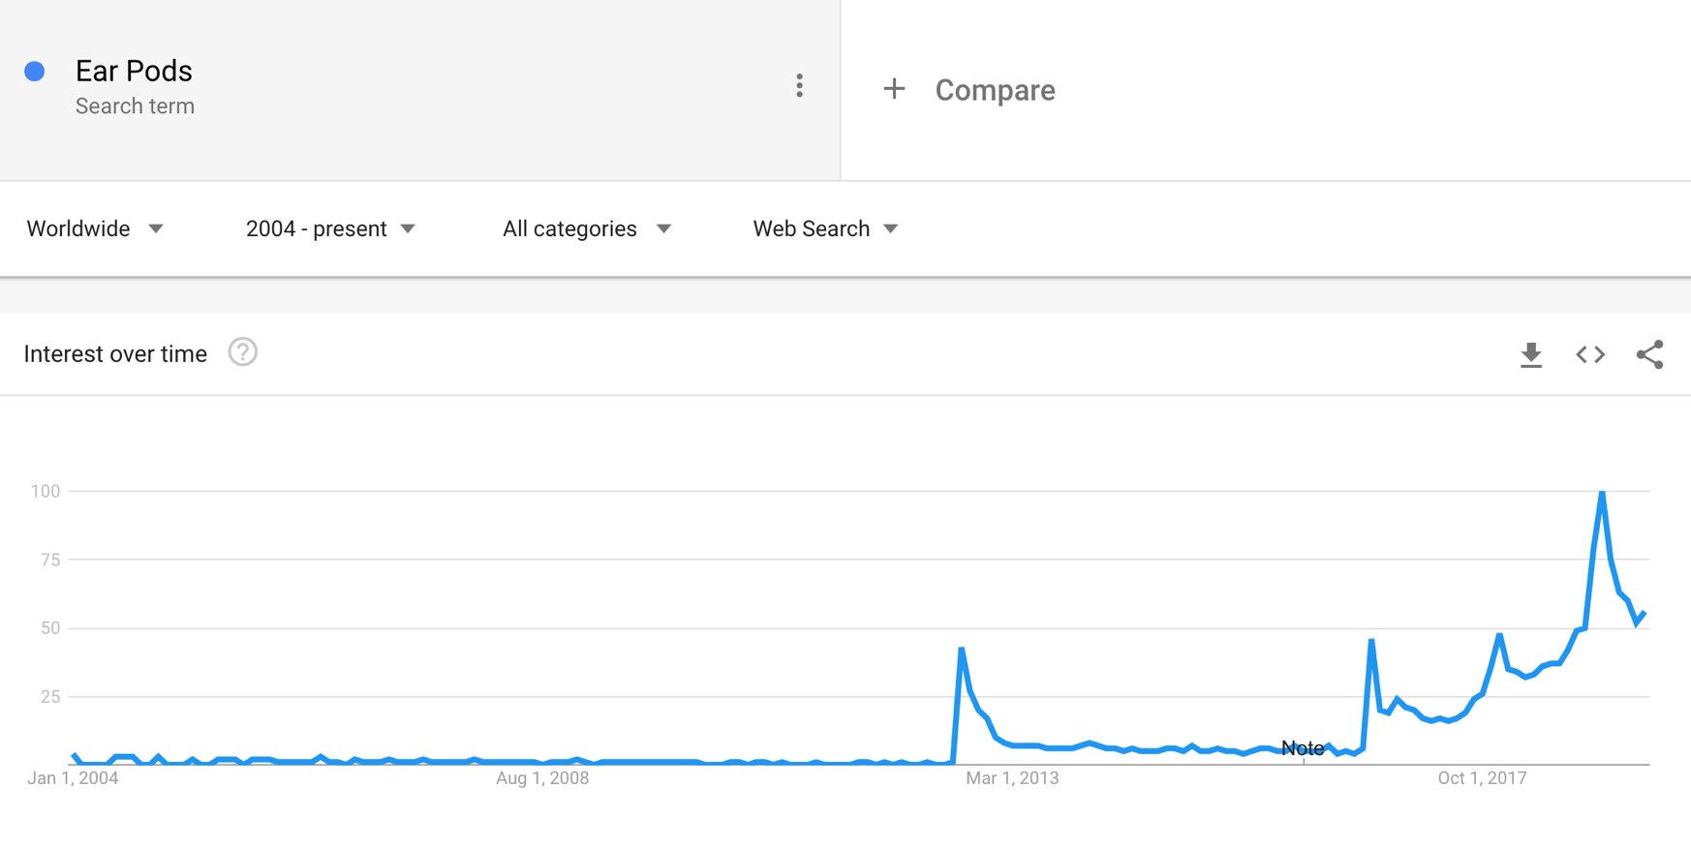Open the embed code icon
This screenshot has width=1691, height=848.
click(x=1590, y=355)
